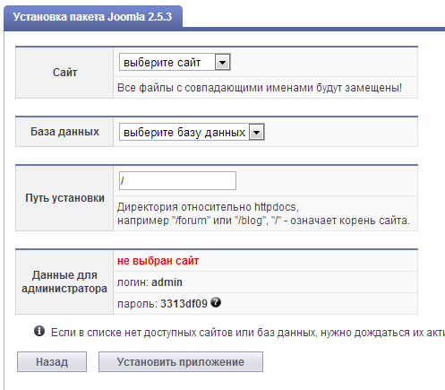Click the info icon before the note

[x=39, y=331]
